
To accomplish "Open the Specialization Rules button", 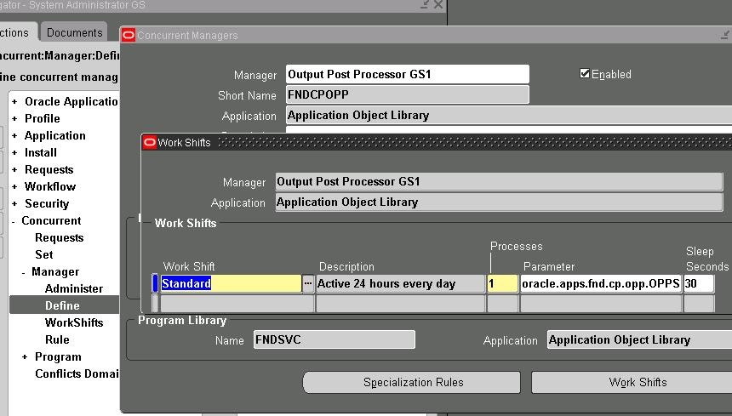I will (412, 383).
